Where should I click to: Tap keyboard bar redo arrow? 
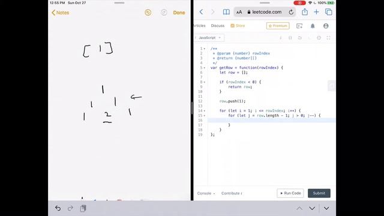click(71, 208)
